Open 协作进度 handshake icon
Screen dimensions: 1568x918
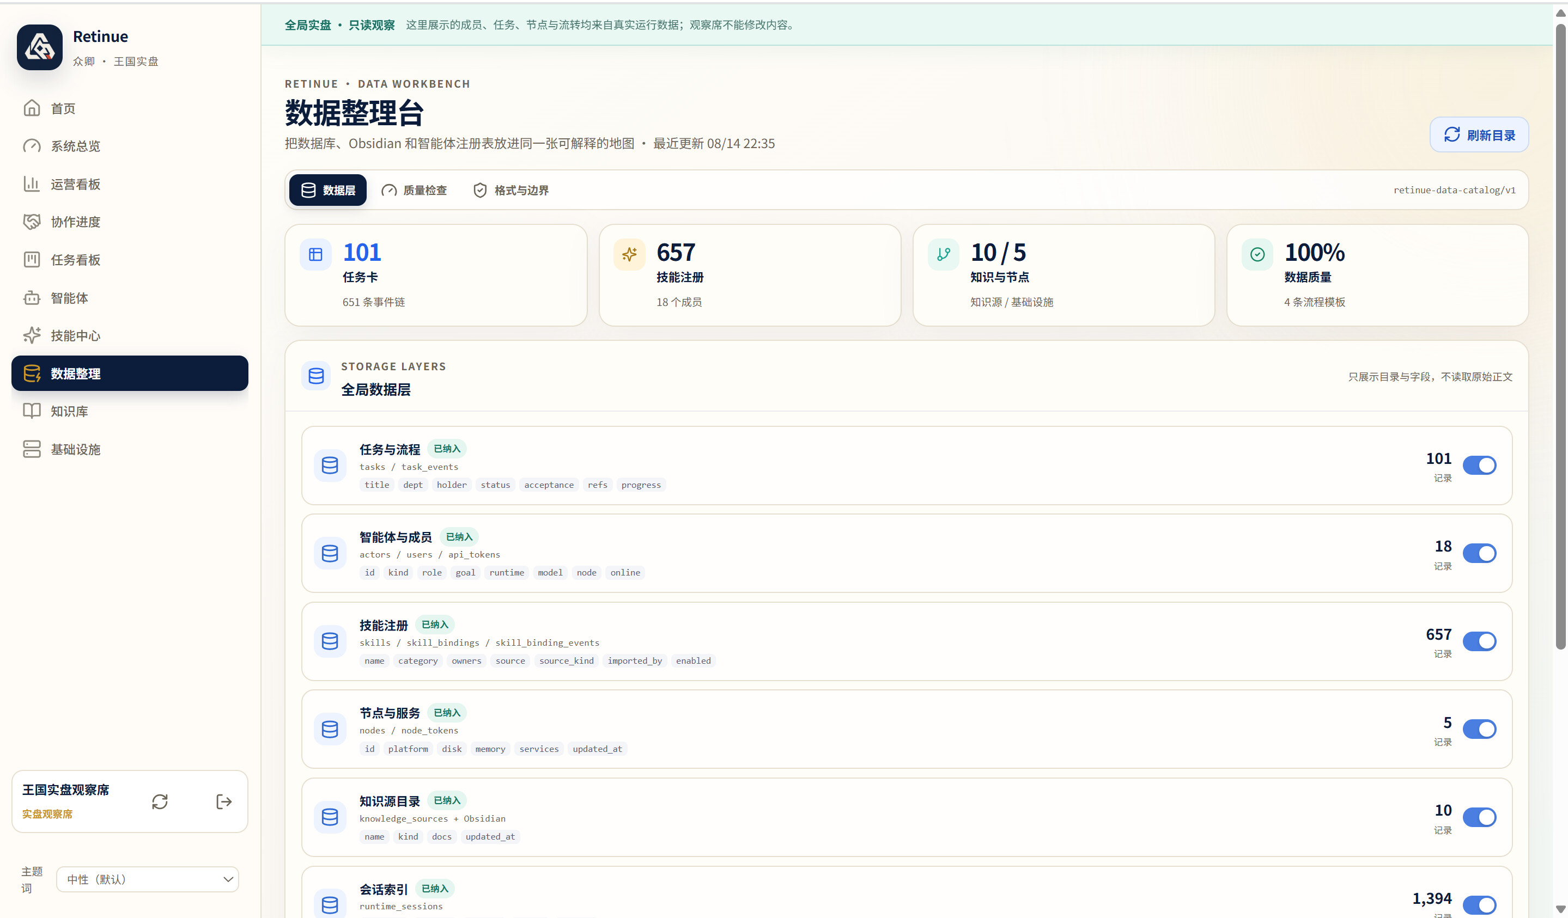pos(32,222)
